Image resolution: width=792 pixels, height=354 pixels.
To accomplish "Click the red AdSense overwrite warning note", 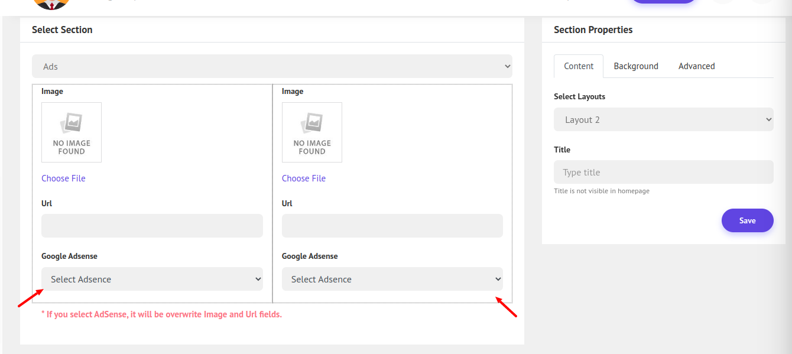I will click(x=161, y=314).
